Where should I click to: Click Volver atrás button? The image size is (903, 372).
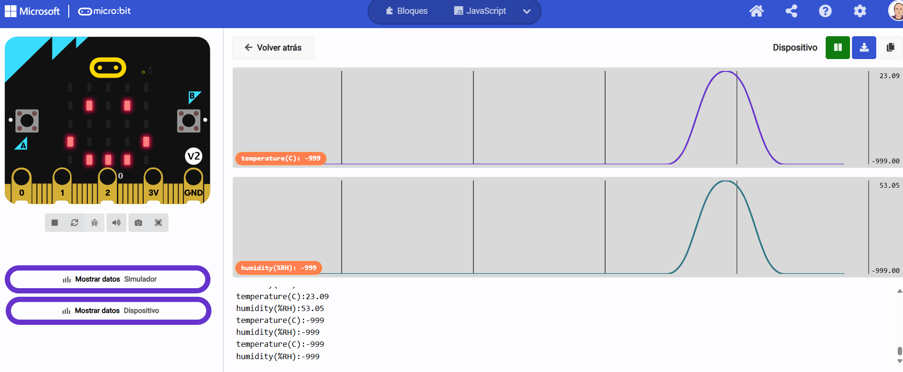coord(273,48)
